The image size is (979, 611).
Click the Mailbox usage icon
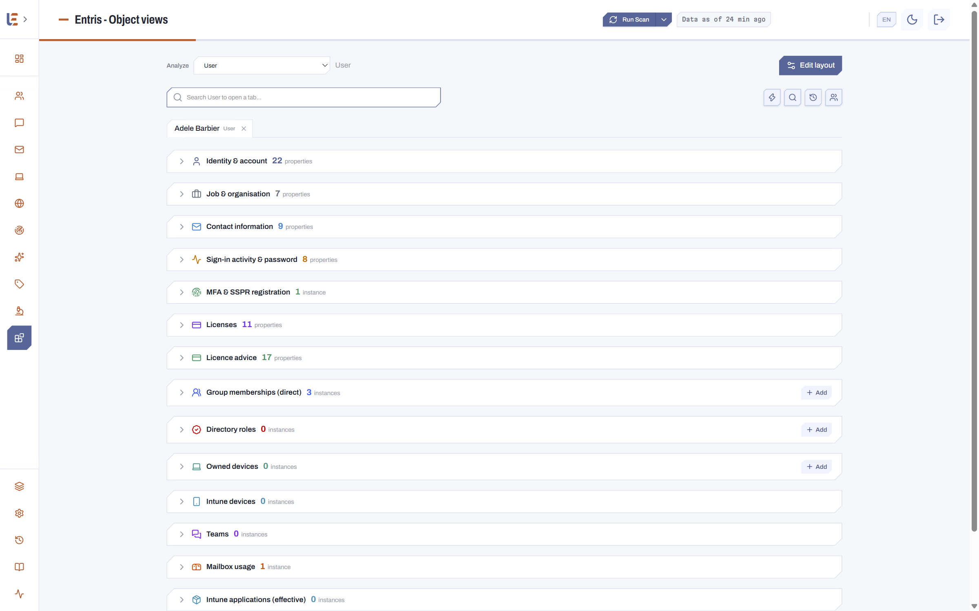[196, 567]
